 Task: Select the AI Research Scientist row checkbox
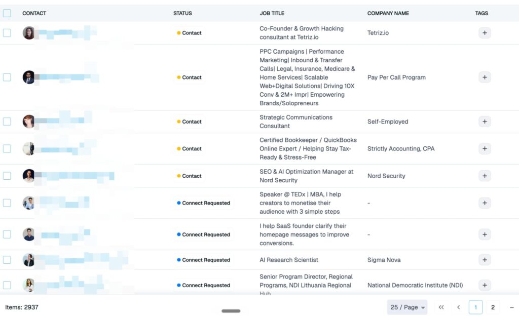pyautogui.click(x=7, y=260)
